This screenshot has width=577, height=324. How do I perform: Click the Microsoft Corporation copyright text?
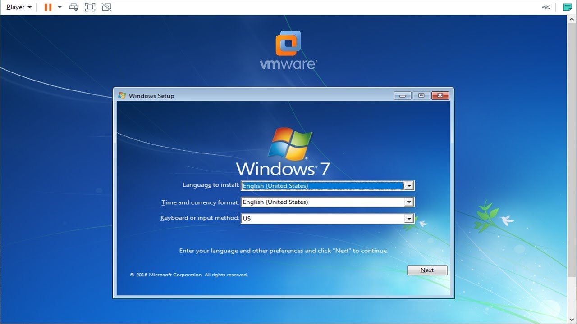(189, 274)
